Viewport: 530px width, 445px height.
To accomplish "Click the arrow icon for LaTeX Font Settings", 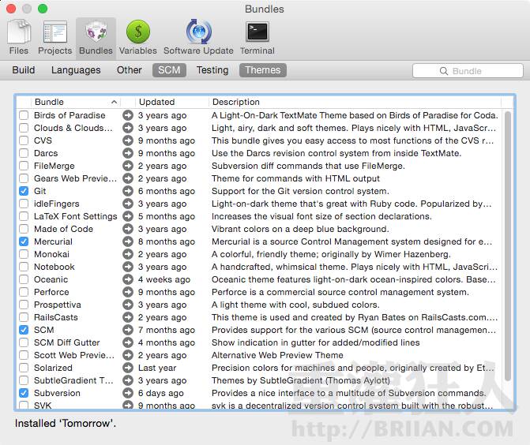I will click(128, 216).
